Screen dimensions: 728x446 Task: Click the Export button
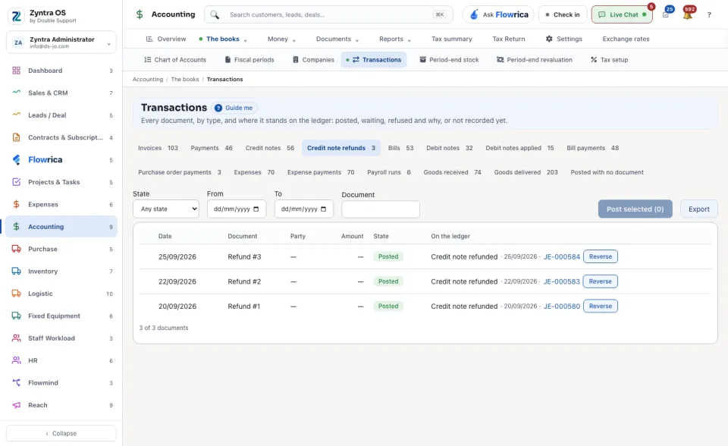click(x=698, y=209)
